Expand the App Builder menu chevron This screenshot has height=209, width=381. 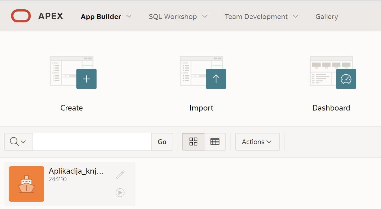tap(129, 16)
